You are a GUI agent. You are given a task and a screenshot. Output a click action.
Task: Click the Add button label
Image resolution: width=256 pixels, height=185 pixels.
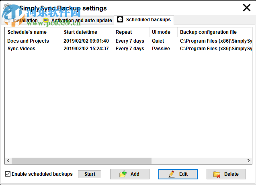pos(135,174)
